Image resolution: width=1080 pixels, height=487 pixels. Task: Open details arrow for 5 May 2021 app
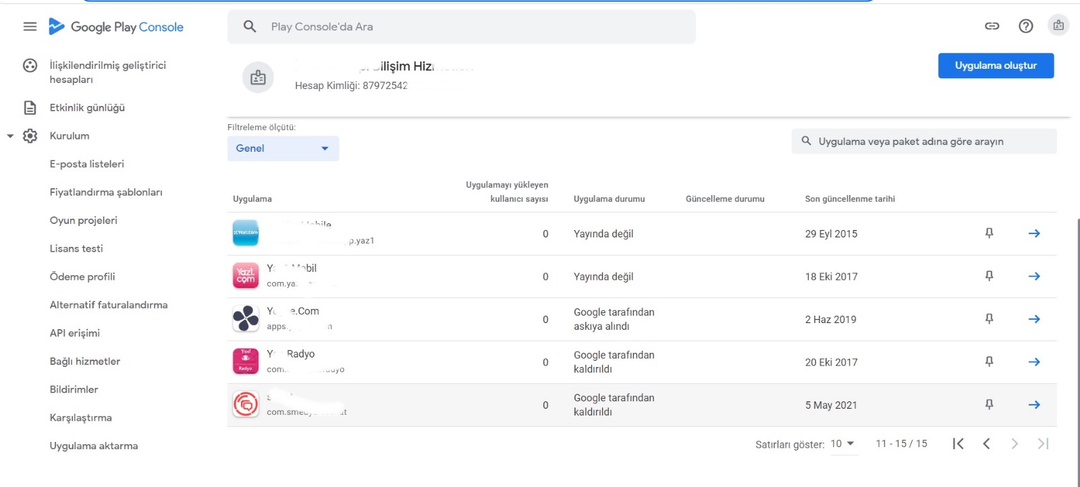tap(1034, 405)
